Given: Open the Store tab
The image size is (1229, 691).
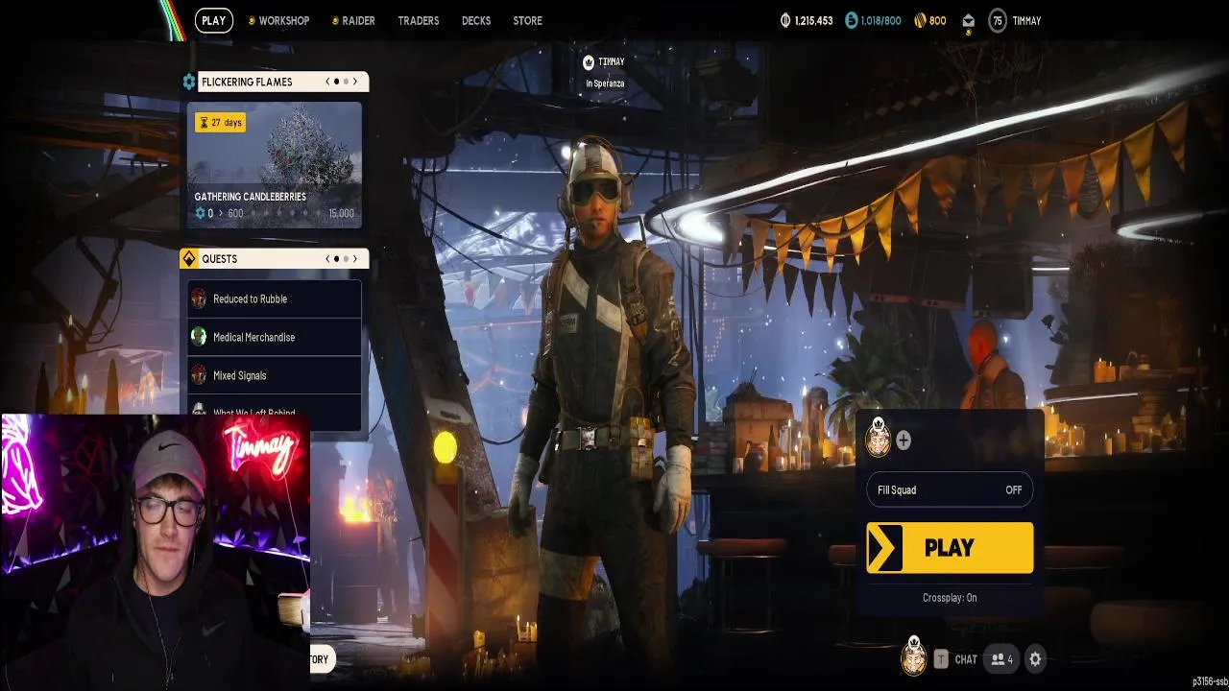Looking at the screenshot, I should [527, 20].
